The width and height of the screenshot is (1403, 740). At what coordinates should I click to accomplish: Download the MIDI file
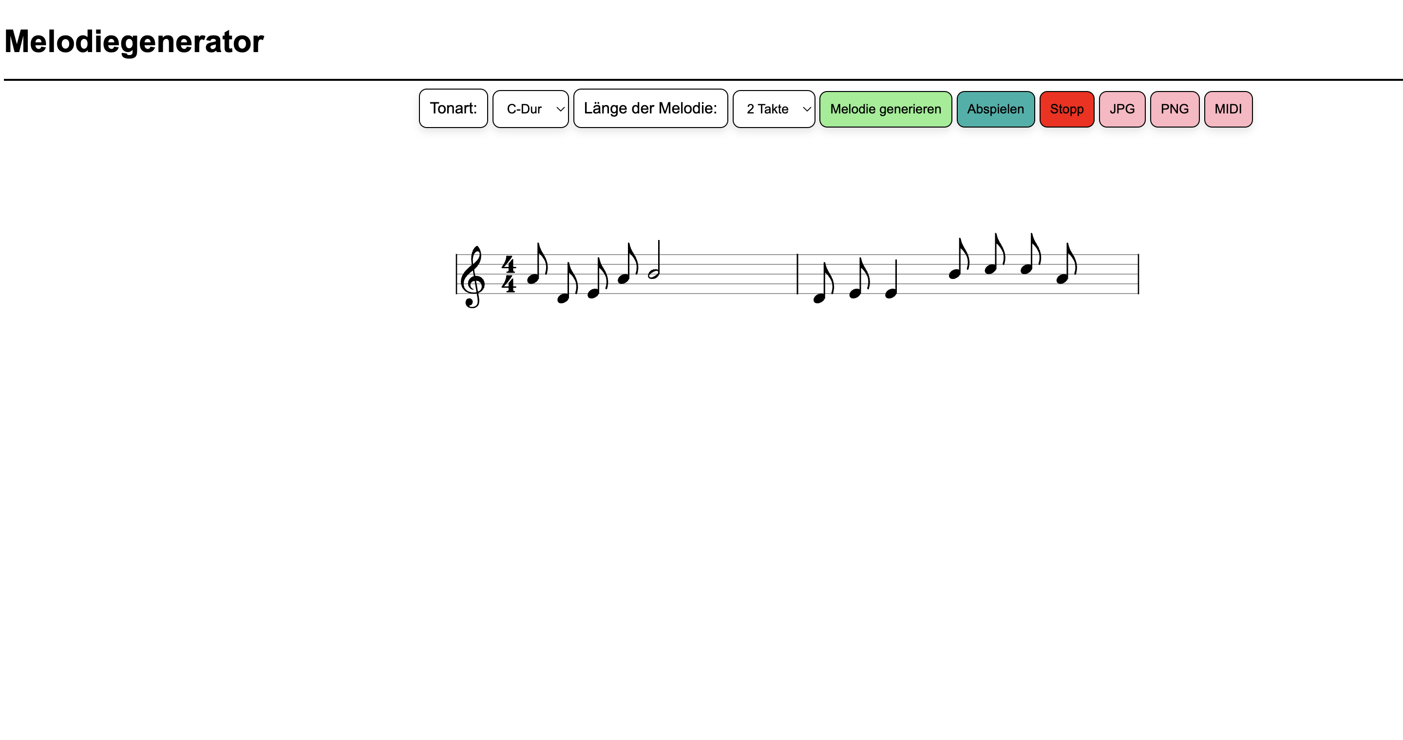point(1228,109)
